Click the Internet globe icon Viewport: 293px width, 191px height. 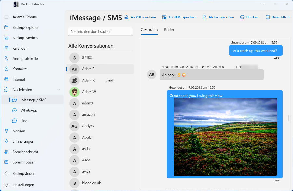click(x=7, y=79)
